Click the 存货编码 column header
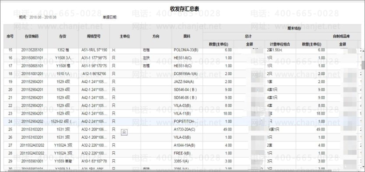Screen dimensions: 365x172 [x=32, y=36]
